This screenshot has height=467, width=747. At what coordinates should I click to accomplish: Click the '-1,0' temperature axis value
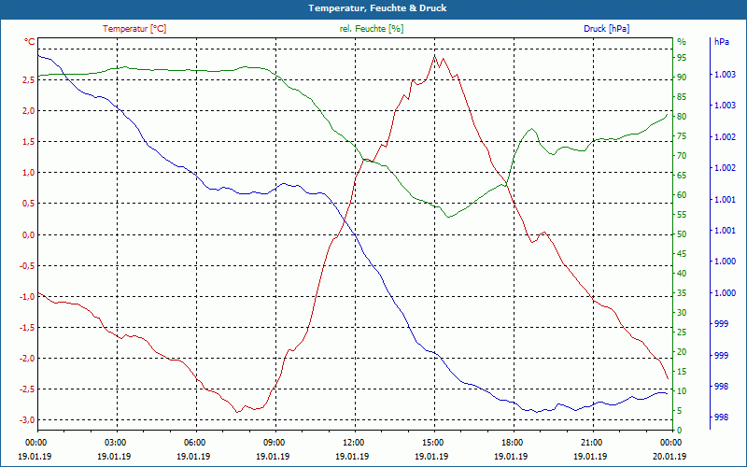click(27, 296)
